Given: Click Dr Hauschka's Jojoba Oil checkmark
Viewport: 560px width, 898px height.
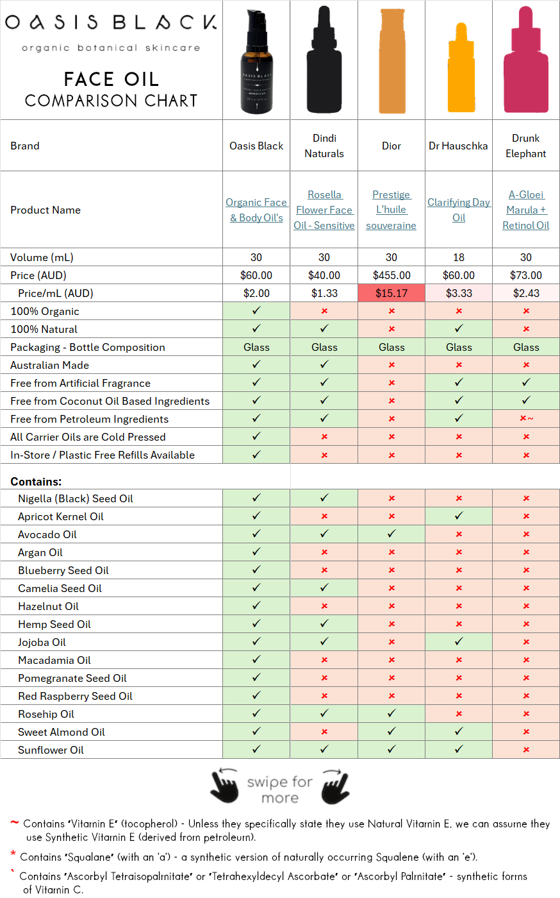Looking at the screenshot, I should coord(459,642).
